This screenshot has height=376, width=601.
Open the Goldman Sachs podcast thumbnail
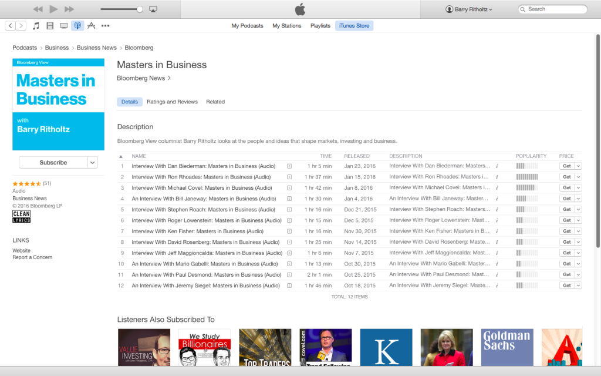(507, 347)
